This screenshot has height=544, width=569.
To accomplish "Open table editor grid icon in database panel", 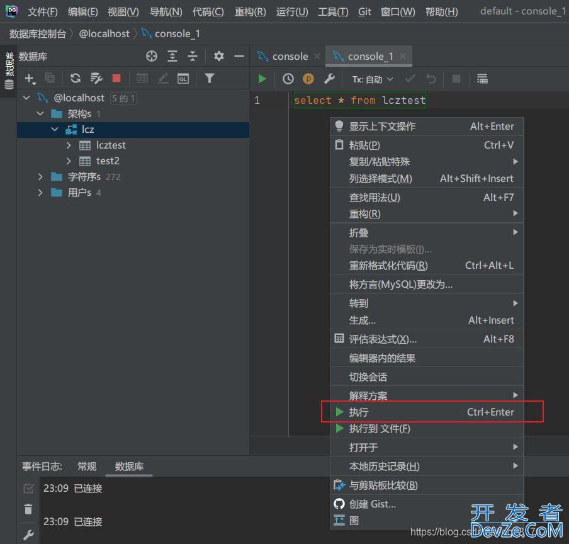I will (142, 78).
